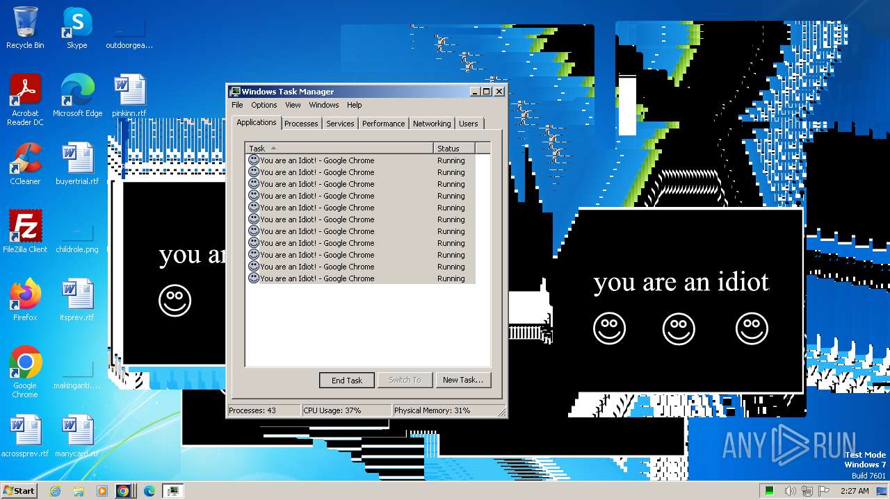This screenshot has width=890, height=500.
Task: Open the View menu
Action: tap(293, 105)
